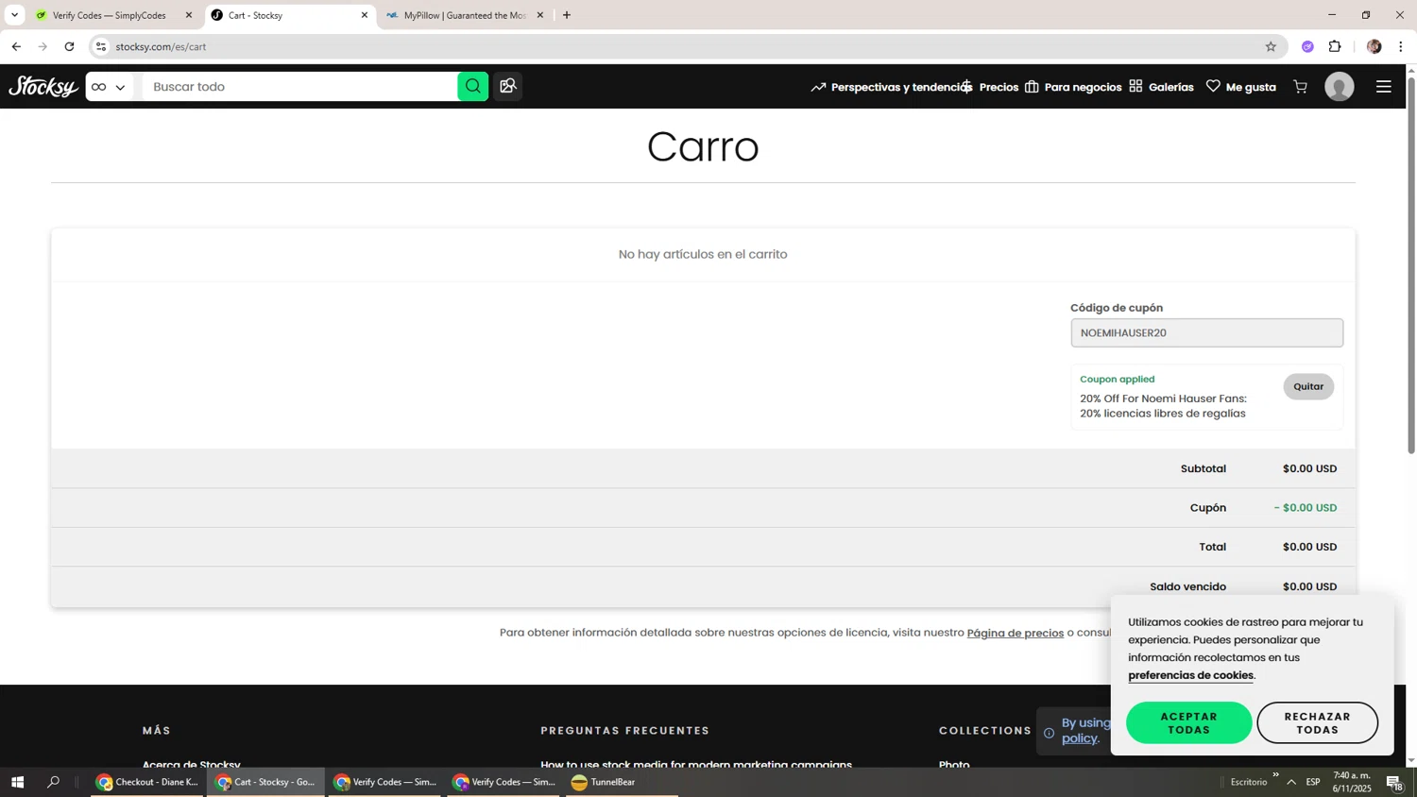Open the media type dropdown next to search

pos(109,87)
